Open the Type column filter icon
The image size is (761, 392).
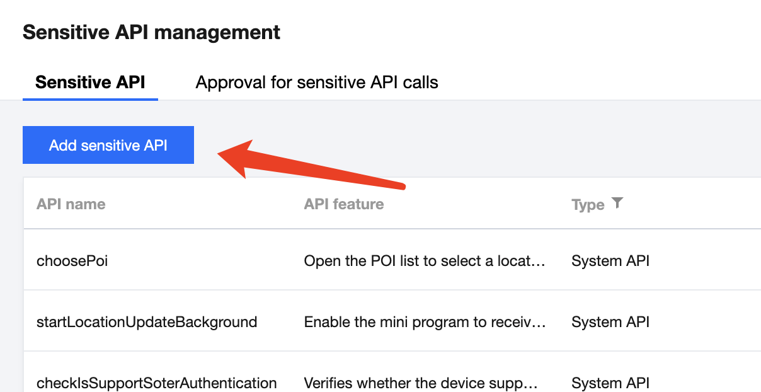click(617, 203)
